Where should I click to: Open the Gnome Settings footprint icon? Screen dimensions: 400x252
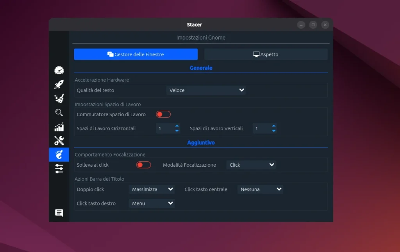[59, 155]
